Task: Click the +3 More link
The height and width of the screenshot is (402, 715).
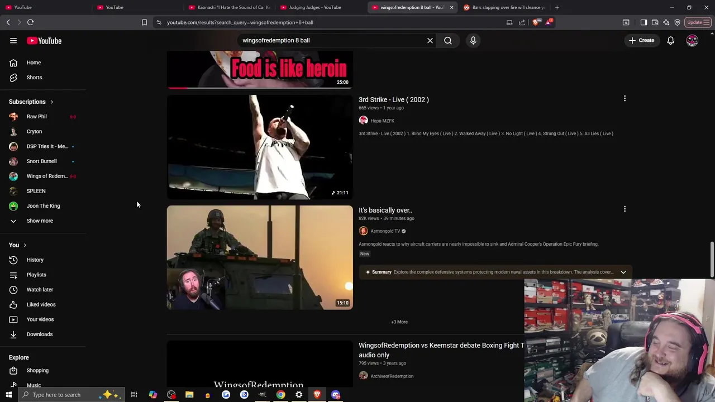Action: click(x=399, y=322)
